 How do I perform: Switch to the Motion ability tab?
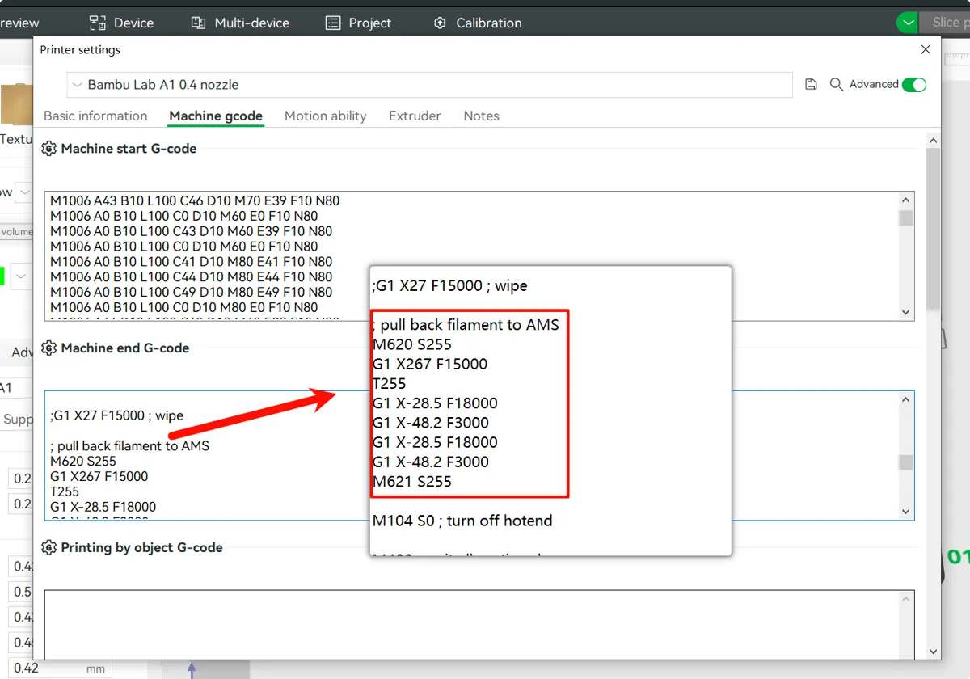coord(325,116)
